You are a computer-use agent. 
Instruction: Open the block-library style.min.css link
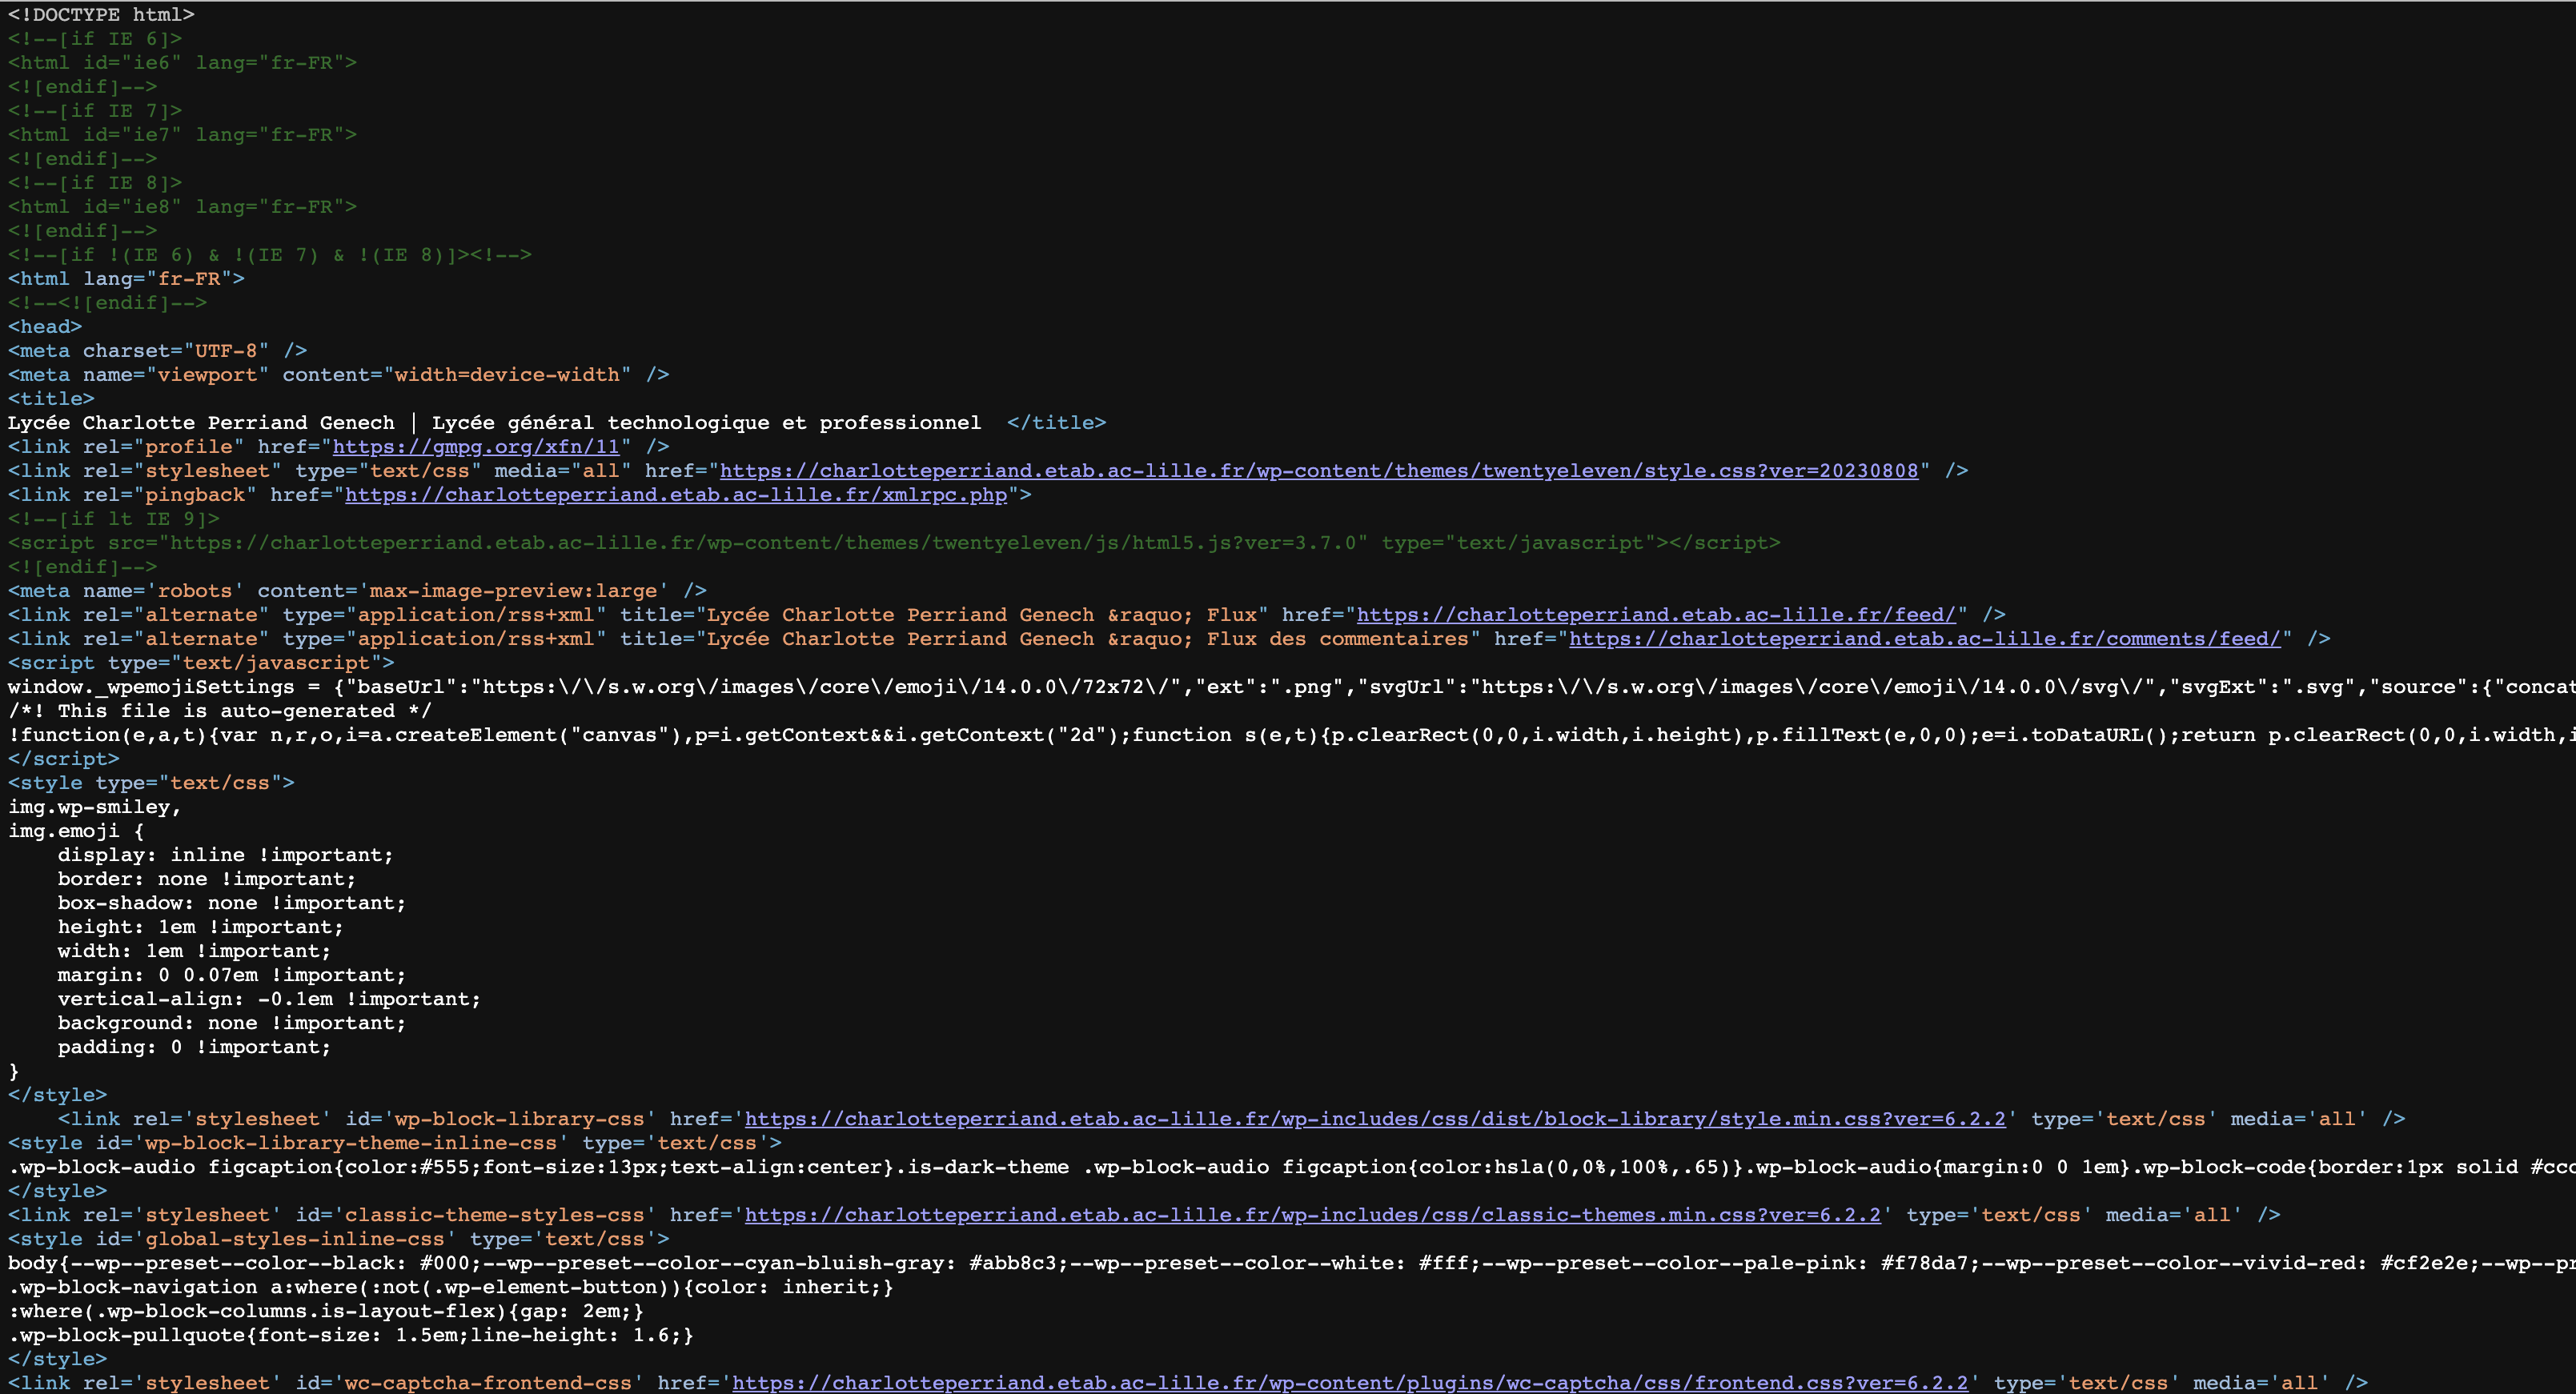pos(1374,1119)
